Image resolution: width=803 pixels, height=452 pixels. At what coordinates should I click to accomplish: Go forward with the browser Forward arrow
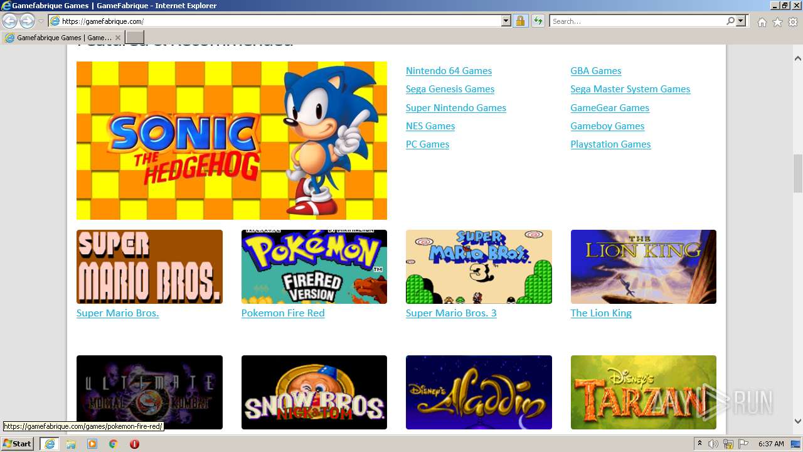27,21
